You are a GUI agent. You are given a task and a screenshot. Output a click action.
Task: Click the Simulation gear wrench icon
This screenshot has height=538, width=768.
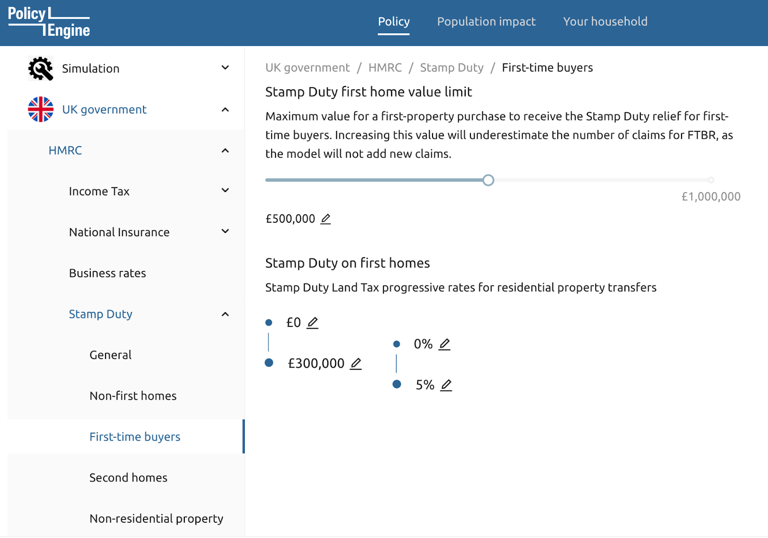tap(41, 69)
